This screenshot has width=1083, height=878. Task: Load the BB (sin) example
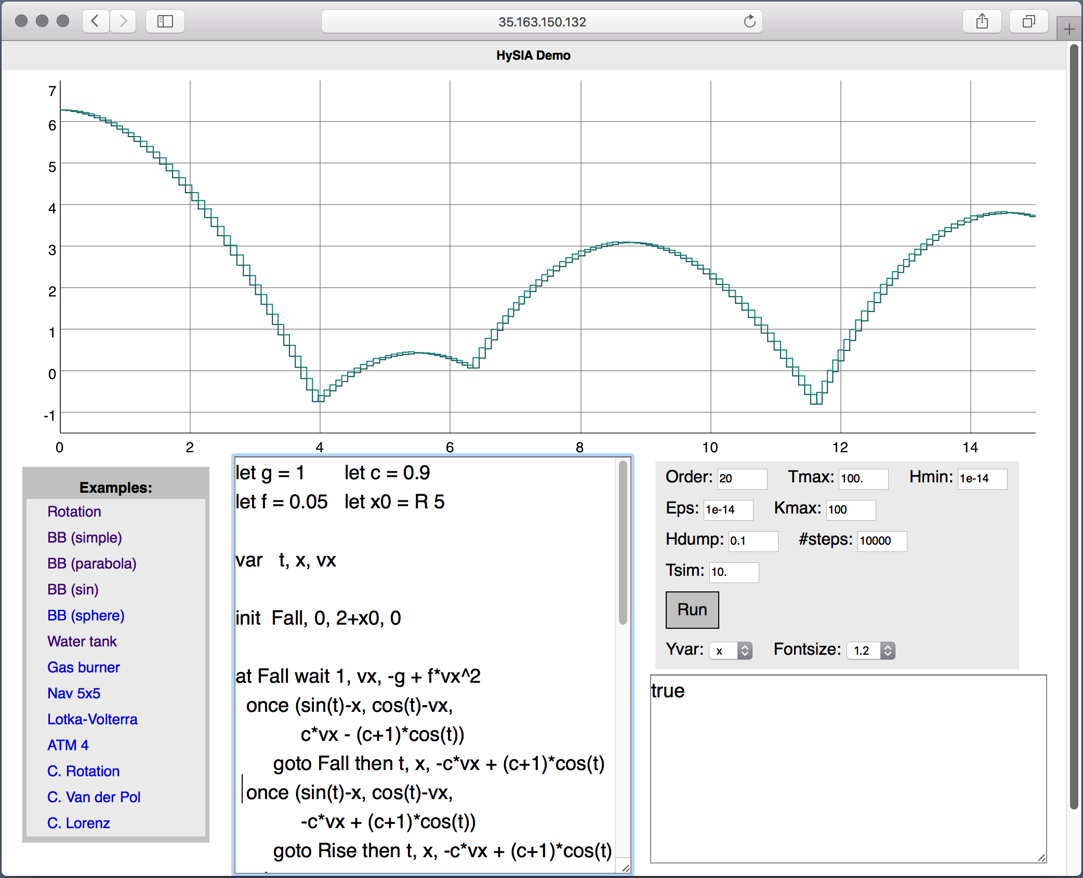[73, 589]
